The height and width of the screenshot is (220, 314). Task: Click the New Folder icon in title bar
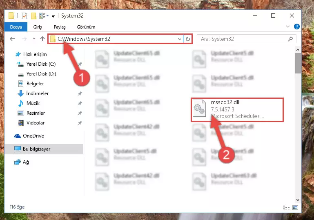33,16
